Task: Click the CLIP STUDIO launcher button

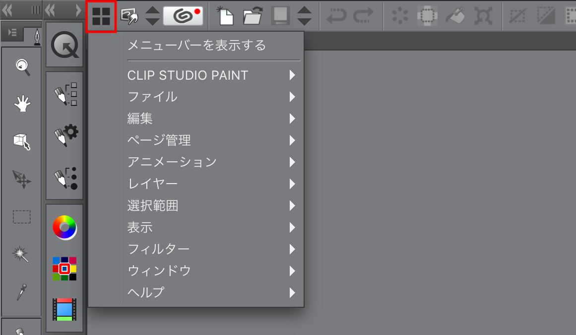Action: [183, 16]
